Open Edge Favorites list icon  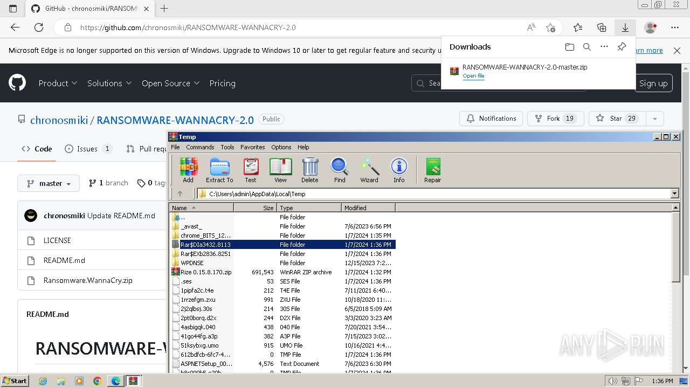pos(578,27)
